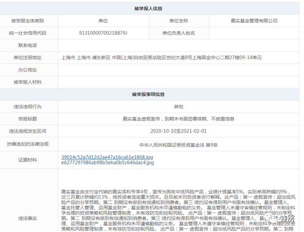This screenshot has width=304, height=232.
Task: Click the 被举报事项信息 section header
Action: click(148, 94)
